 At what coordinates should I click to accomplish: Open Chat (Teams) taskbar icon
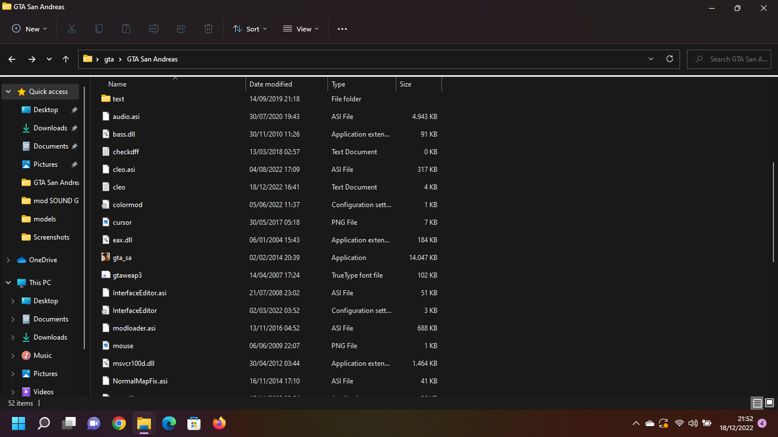click(94, 423)
